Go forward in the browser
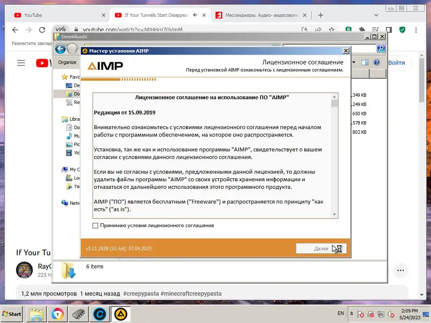 point(29,30)
